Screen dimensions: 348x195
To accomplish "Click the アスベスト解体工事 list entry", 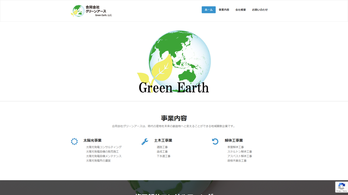I will [x=240, y=156].
